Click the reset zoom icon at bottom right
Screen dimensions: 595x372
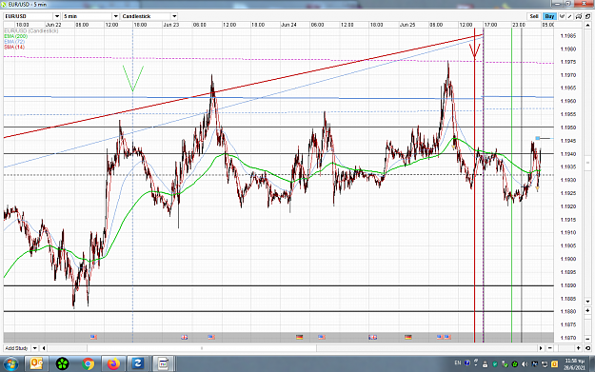[x=587, y=348]
